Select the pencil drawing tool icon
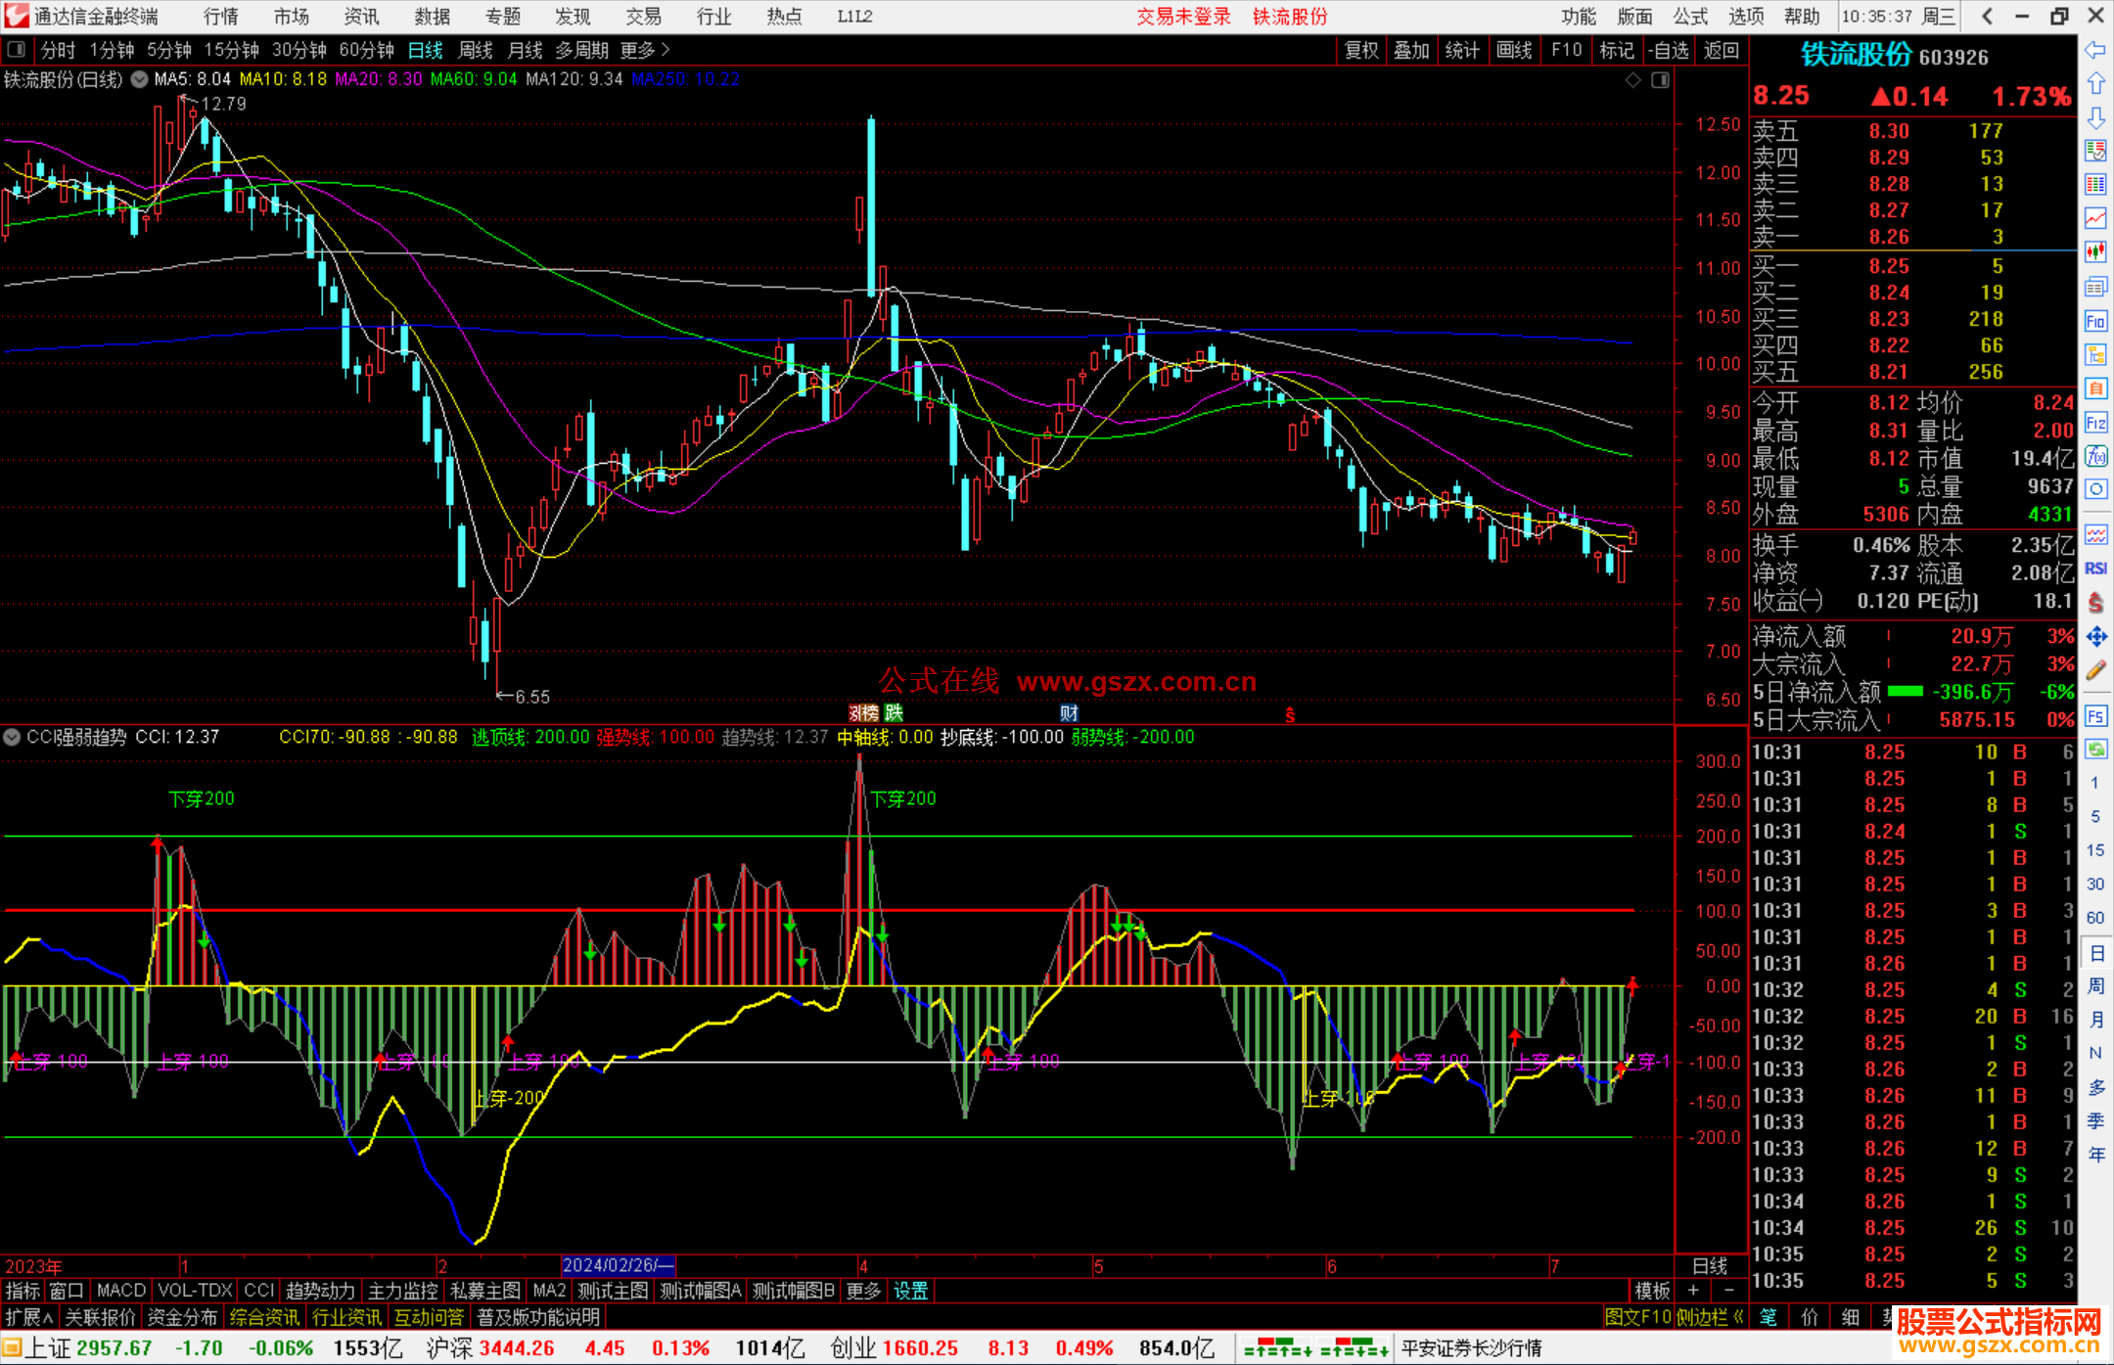Screen dimensions: 2114x1365 point(2095,670)
